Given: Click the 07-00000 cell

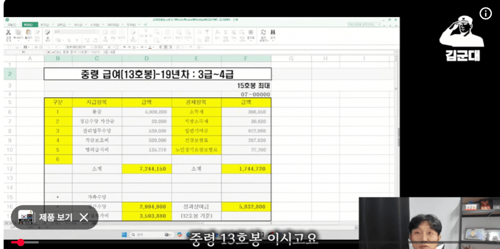Looking at the screenshot, I should click(x=246, y=95).
